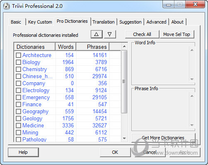Screen dimensions: 208x165
Task: Open Help with the Help button
Action: [23, 152]
